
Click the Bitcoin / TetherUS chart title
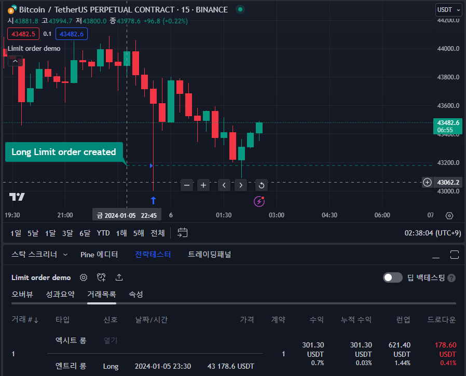point(123,10)
